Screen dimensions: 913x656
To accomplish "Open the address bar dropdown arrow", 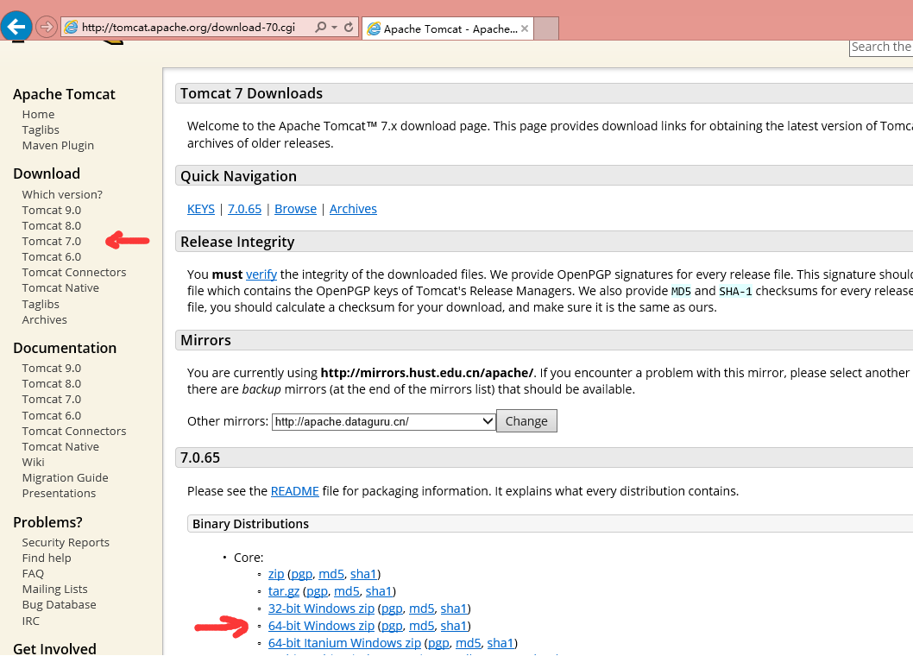I will [x=334, y=28].
